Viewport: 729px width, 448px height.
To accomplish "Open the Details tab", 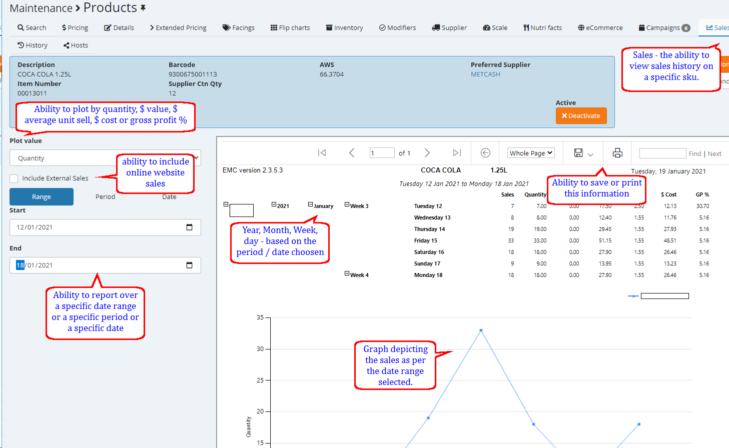I will click(x=119, y=27).
